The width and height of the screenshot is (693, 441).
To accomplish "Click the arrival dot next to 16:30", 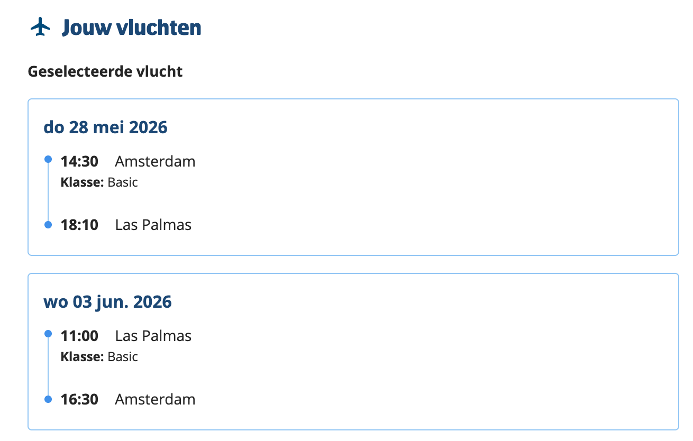I will click(48, 399).
